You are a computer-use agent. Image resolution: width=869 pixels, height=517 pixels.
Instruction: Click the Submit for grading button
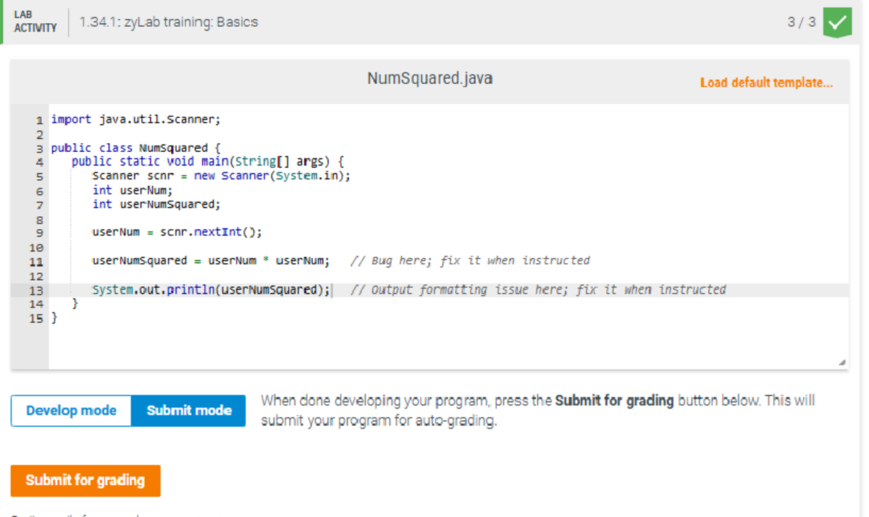pyautogui.click(x=85, y=480)
